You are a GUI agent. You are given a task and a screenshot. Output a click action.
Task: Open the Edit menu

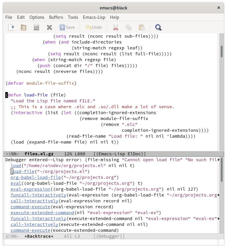tap(21, 17)
